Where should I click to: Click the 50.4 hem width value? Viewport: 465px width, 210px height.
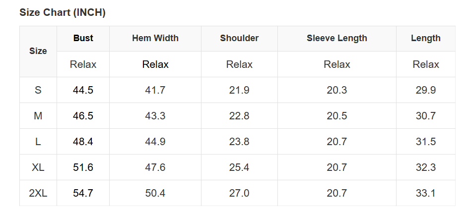coord(155,193)
